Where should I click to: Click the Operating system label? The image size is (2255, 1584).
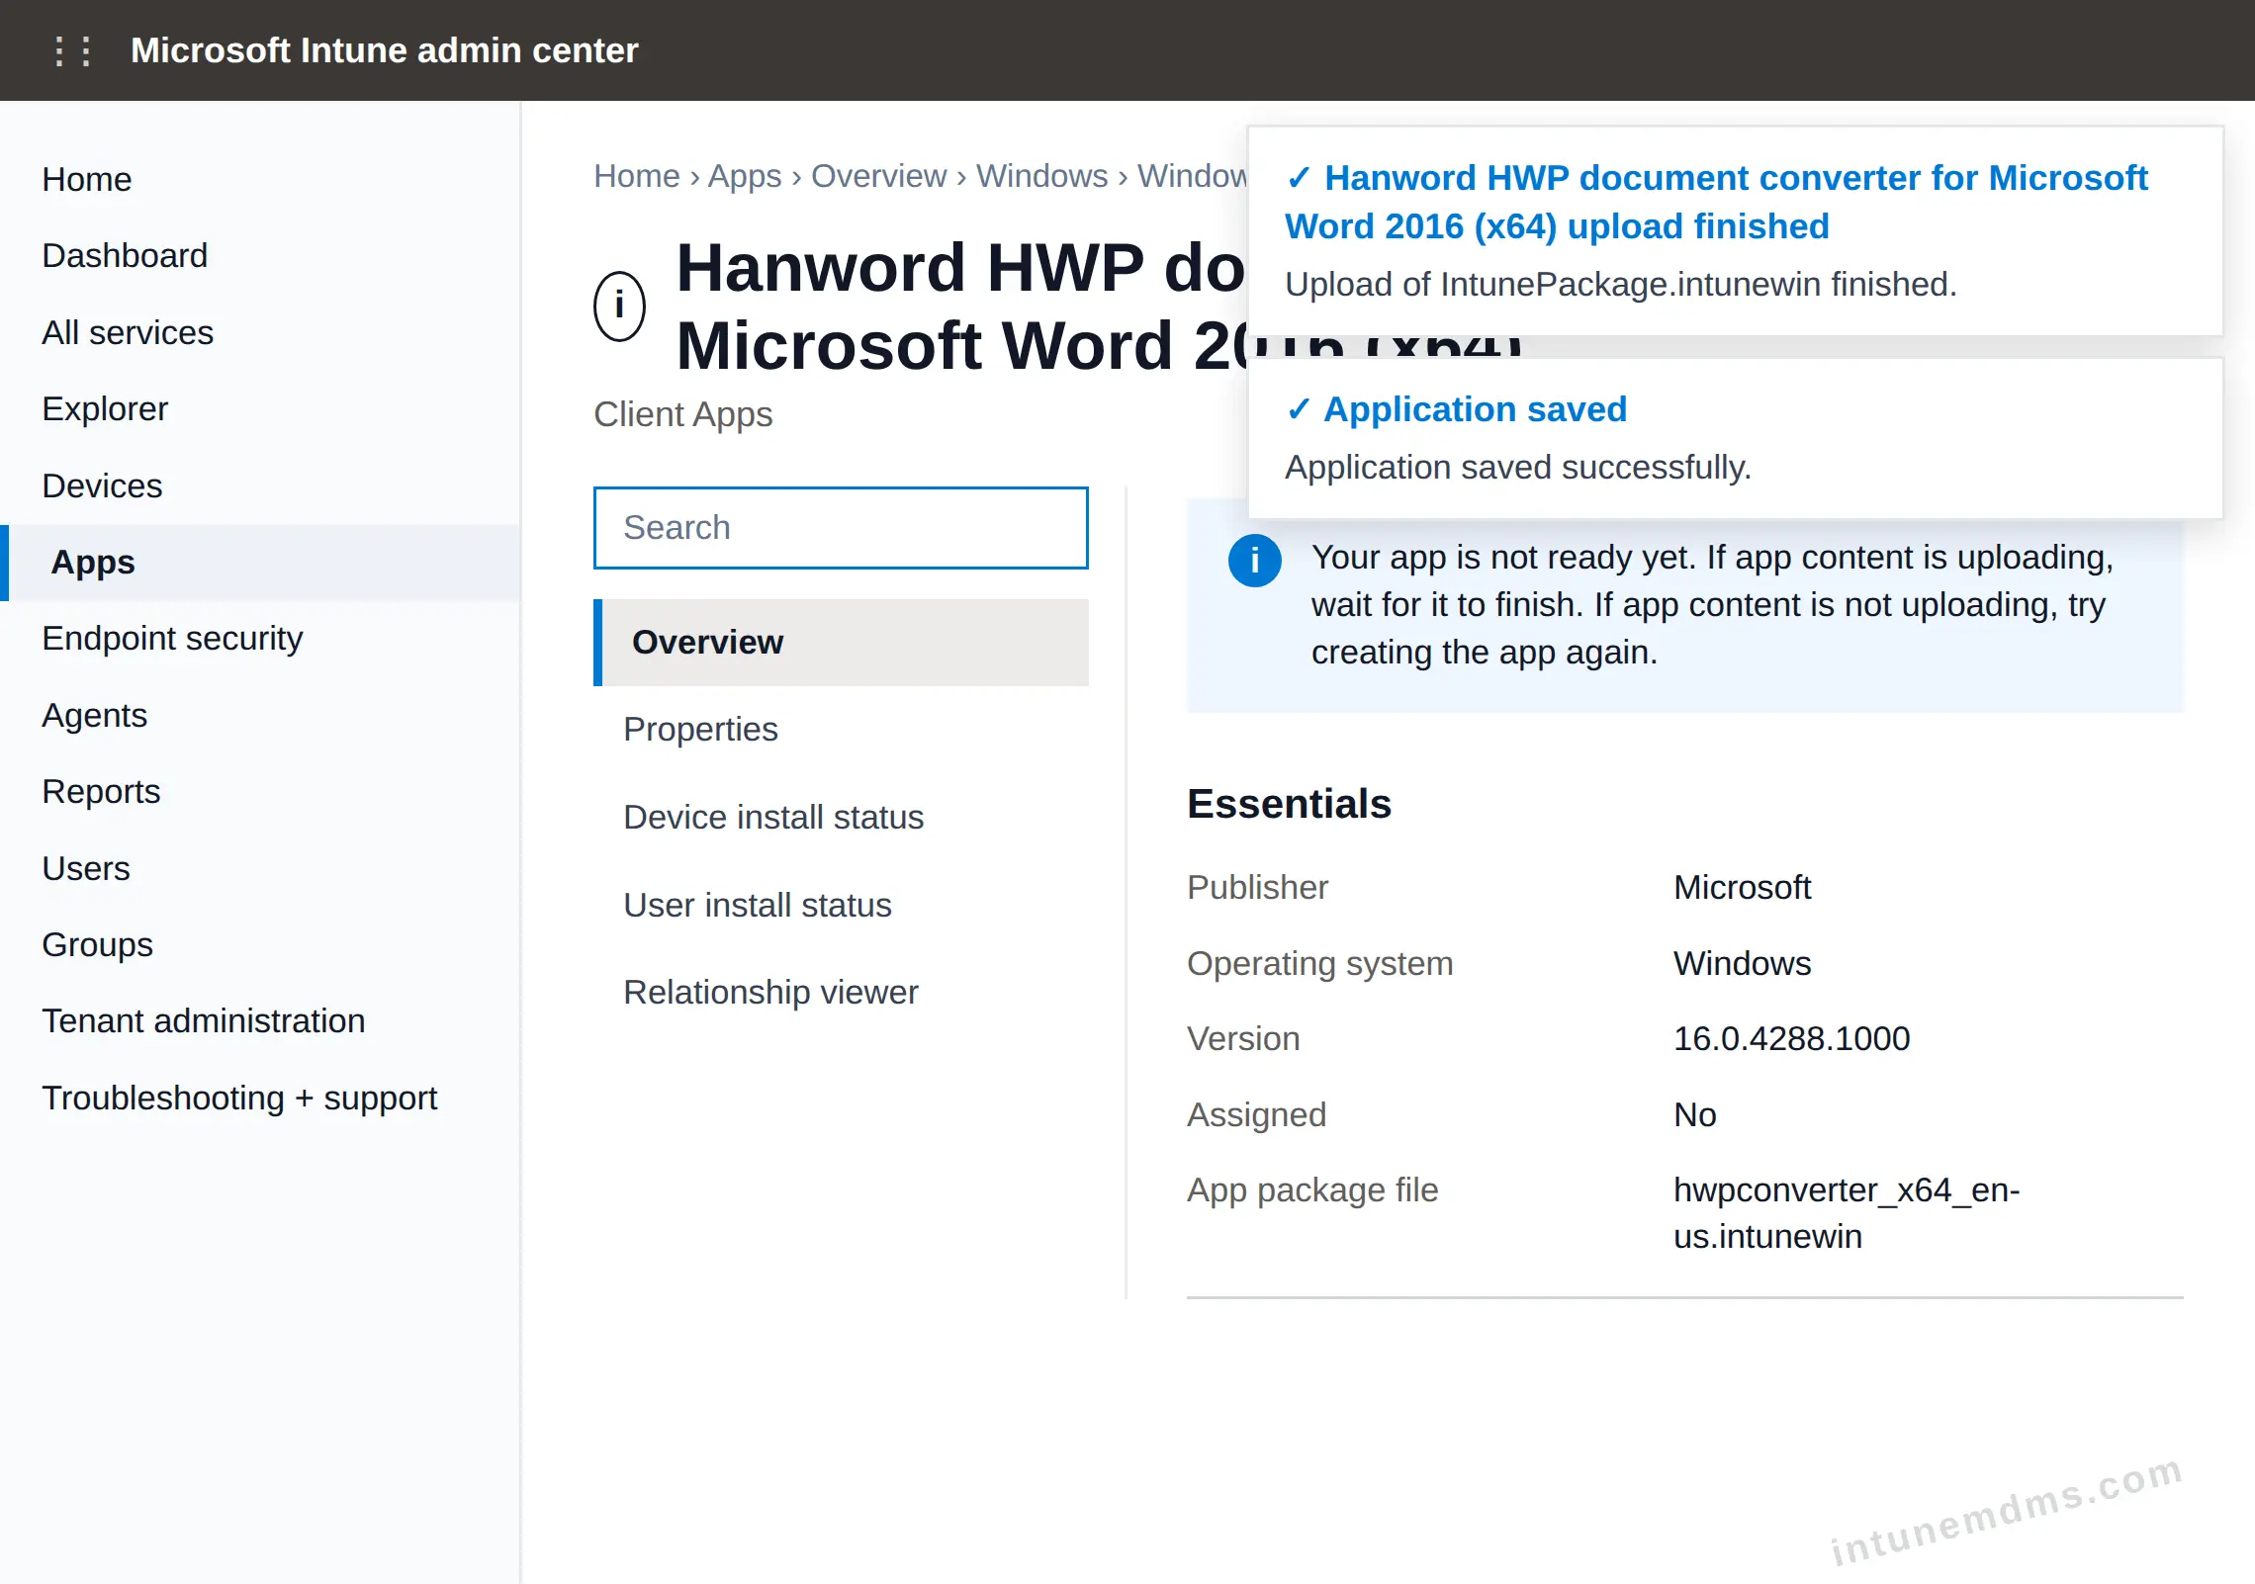(1319, 964)
